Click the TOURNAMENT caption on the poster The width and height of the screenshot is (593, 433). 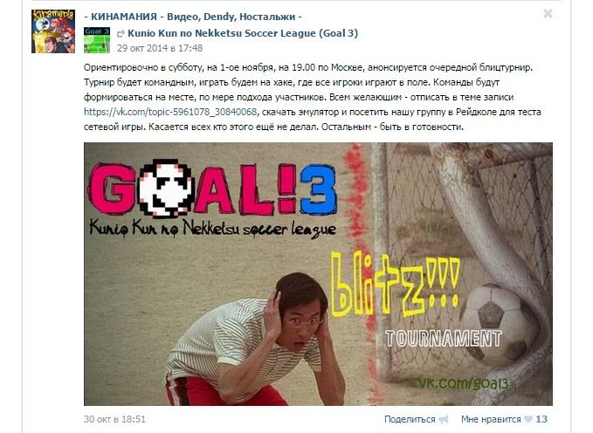click(444, 339)
